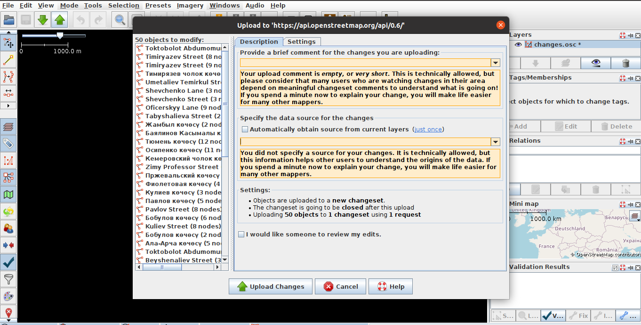
Task: Toggle the Relations panel sidebar icon
Action: coord(8,178)
